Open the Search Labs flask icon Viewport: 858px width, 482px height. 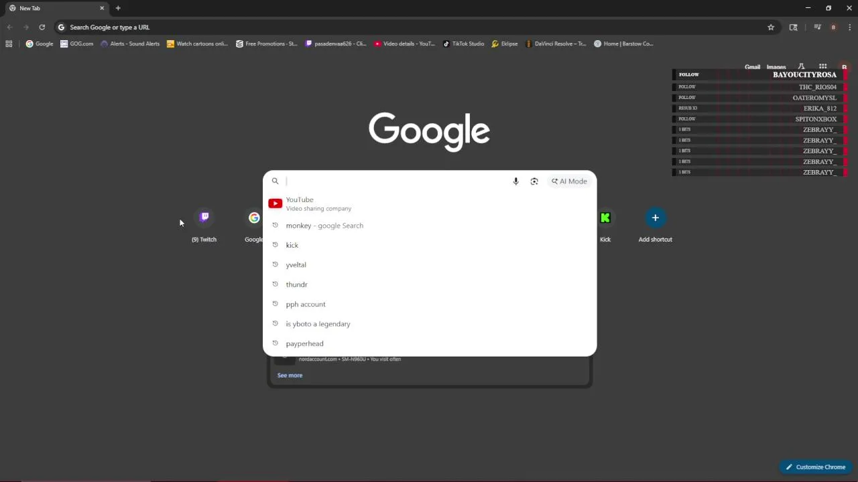(x=801, y=66)
